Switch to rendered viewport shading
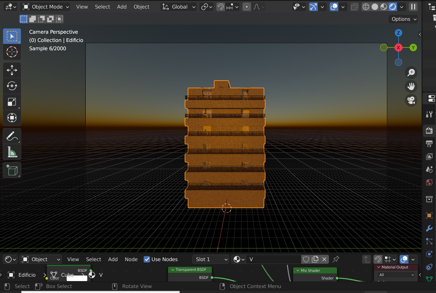Viewport: 436px width, 293px height. coord(393,7)
